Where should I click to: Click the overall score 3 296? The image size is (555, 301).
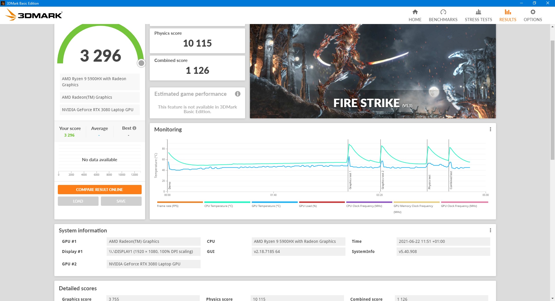pos(101,56)
